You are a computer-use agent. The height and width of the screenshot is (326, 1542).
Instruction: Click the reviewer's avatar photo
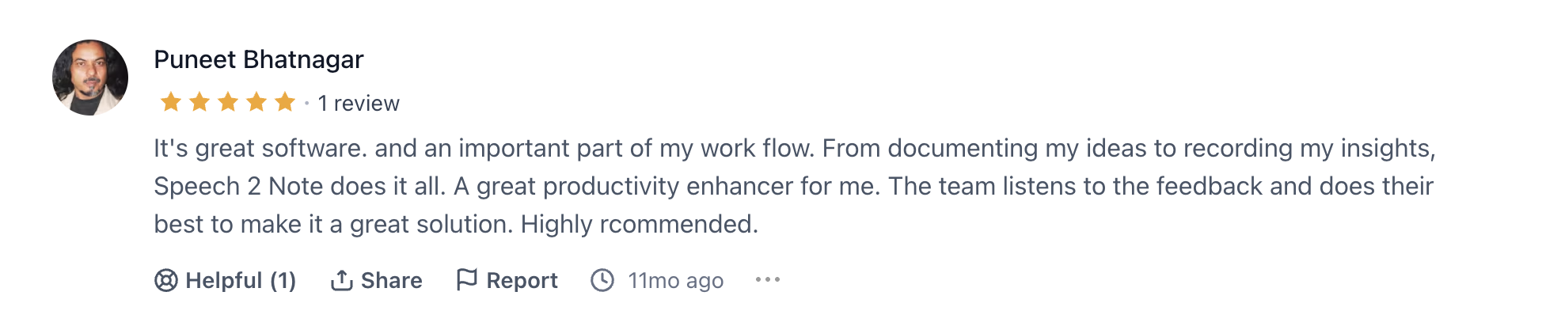90,78
